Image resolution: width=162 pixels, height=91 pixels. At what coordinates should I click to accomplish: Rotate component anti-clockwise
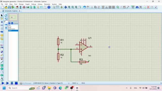(x=6, y=19)
